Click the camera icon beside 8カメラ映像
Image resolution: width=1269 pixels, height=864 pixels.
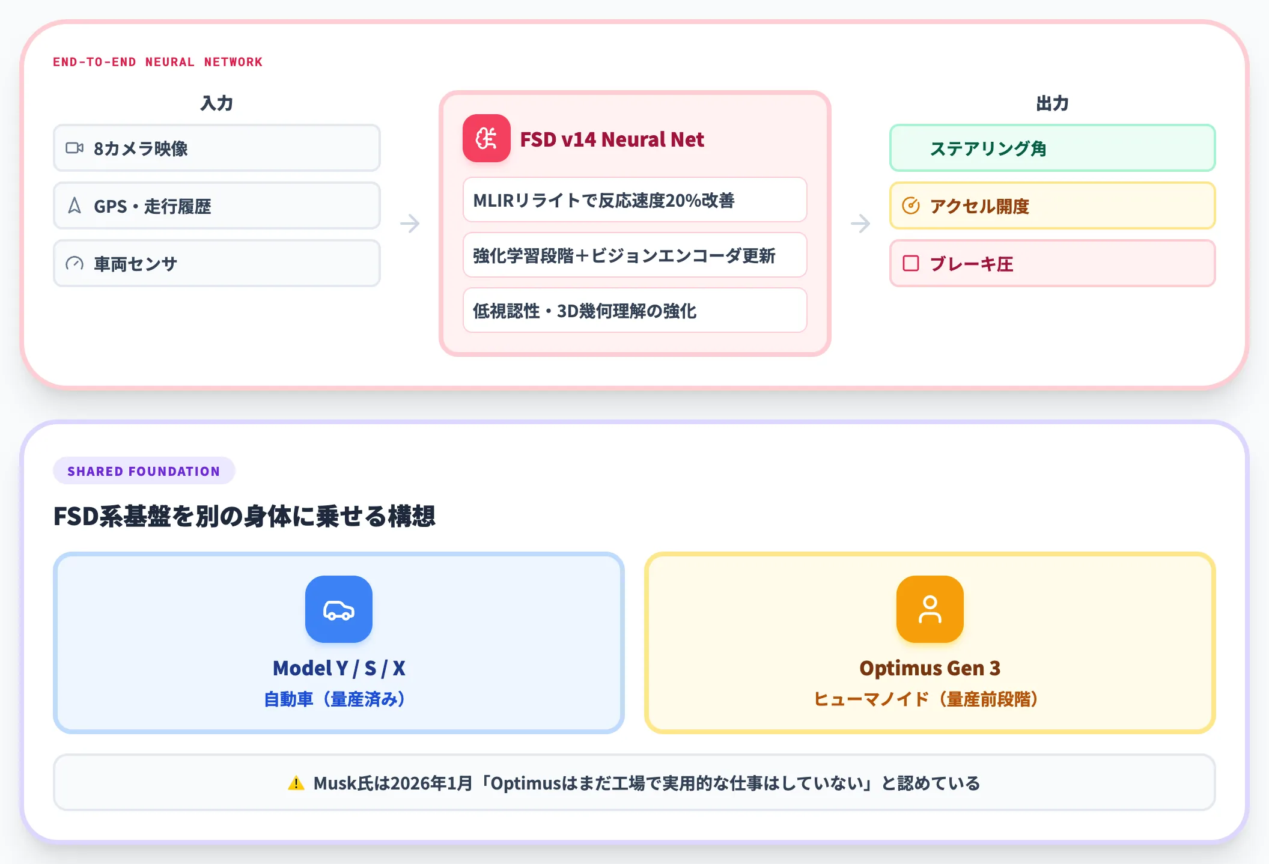point(75,148)
